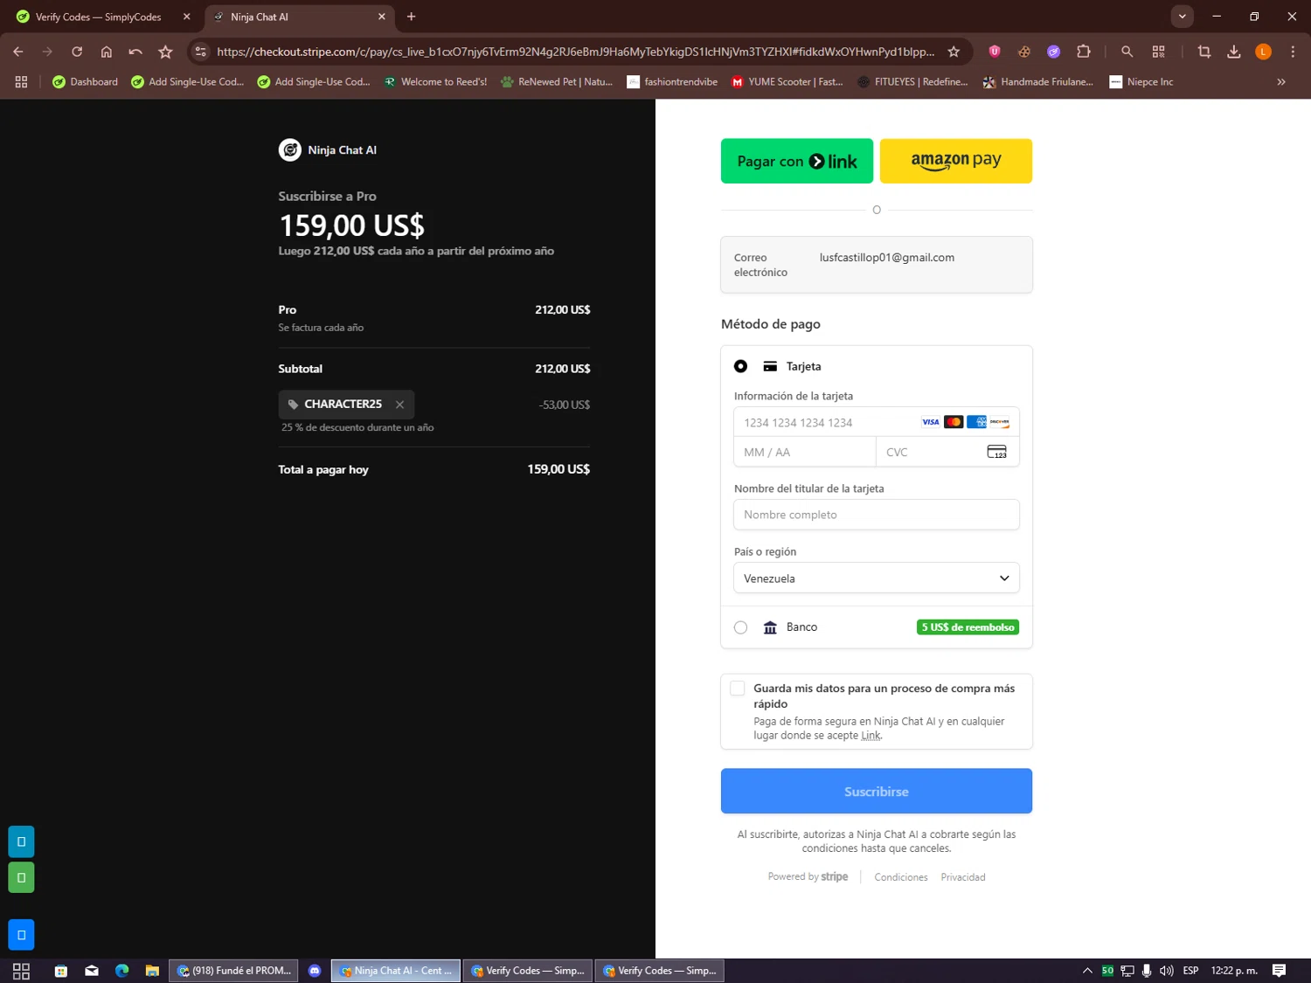Click the CVC input field
The image size is (1311, 983).
tap(948, 452)
